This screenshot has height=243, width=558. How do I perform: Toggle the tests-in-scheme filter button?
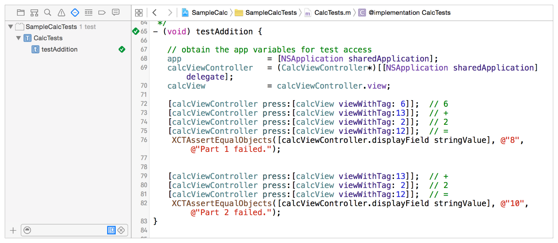pyautogui.click(x=111, y=230)
